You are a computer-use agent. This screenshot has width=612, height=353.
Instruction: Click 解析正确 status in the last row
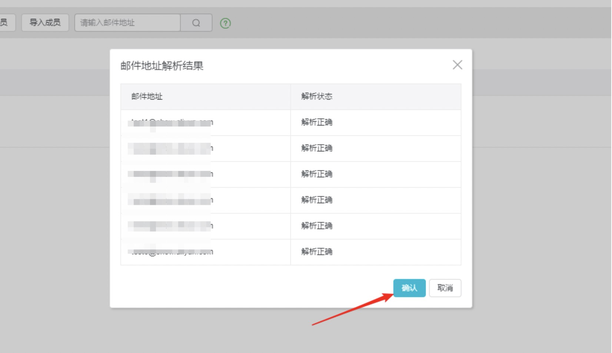tap(317, 252)
